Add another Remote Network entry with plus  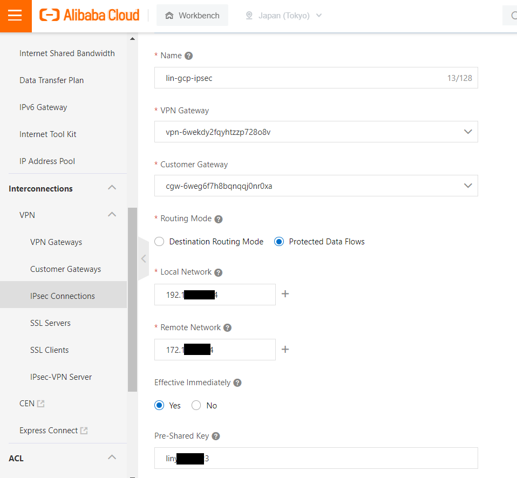(x=285, y=350)
